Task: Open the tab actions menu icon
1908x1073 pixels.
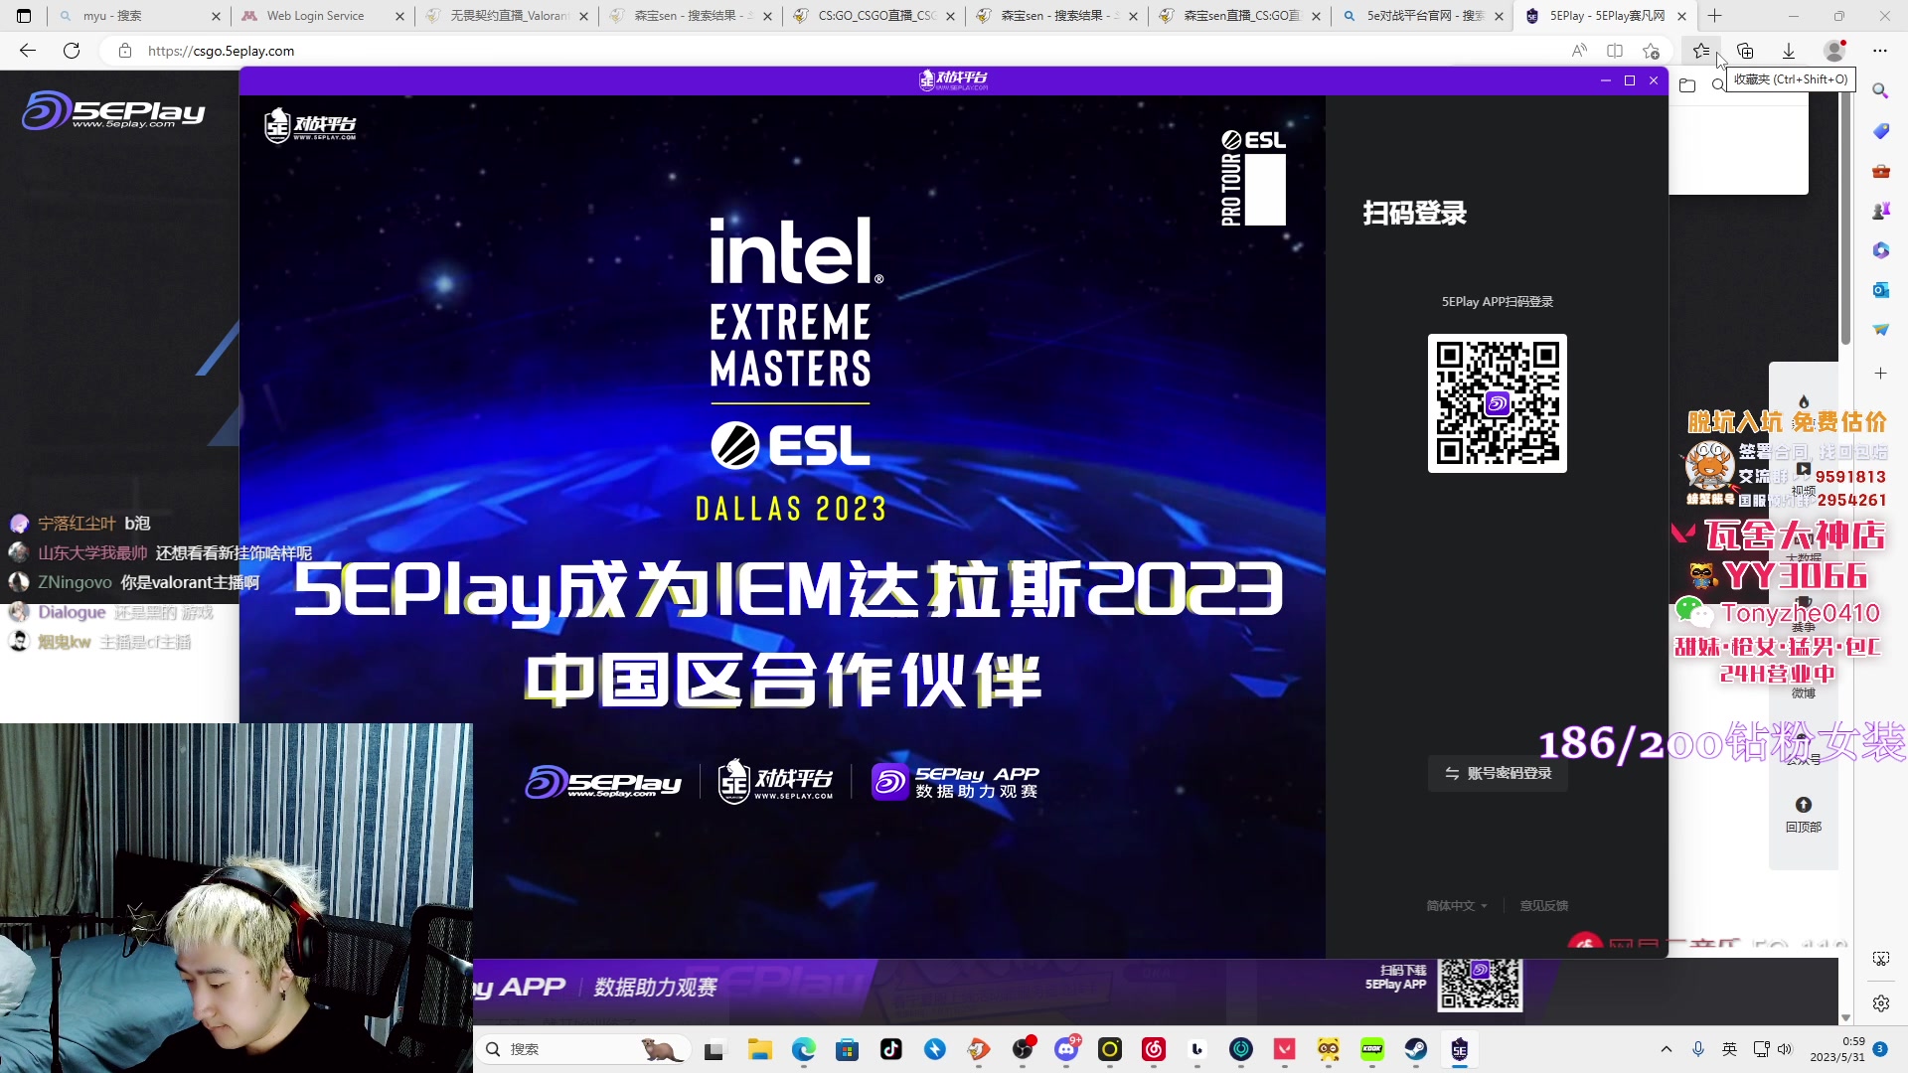Action: point(24,16)
